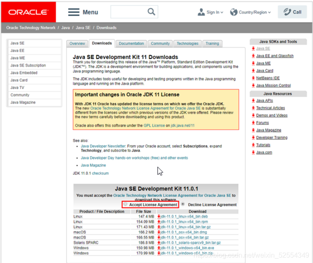This screenshot has height=263, width=313.
Task: Open Java Magazine link under See also
Action: click(93, 165)
